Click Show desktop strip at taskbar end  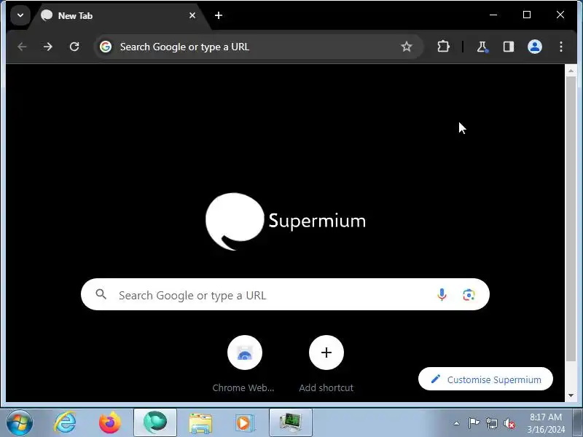coord(577,423)
